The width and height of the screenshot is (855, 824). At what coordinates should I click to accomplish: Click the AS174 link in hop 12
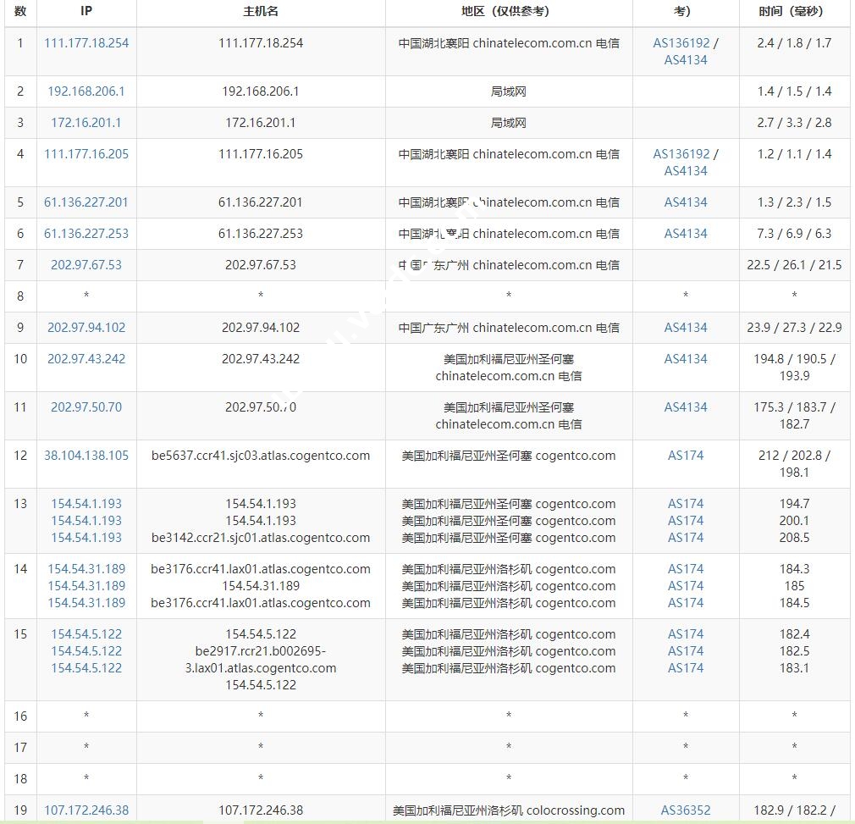point(686,456)
